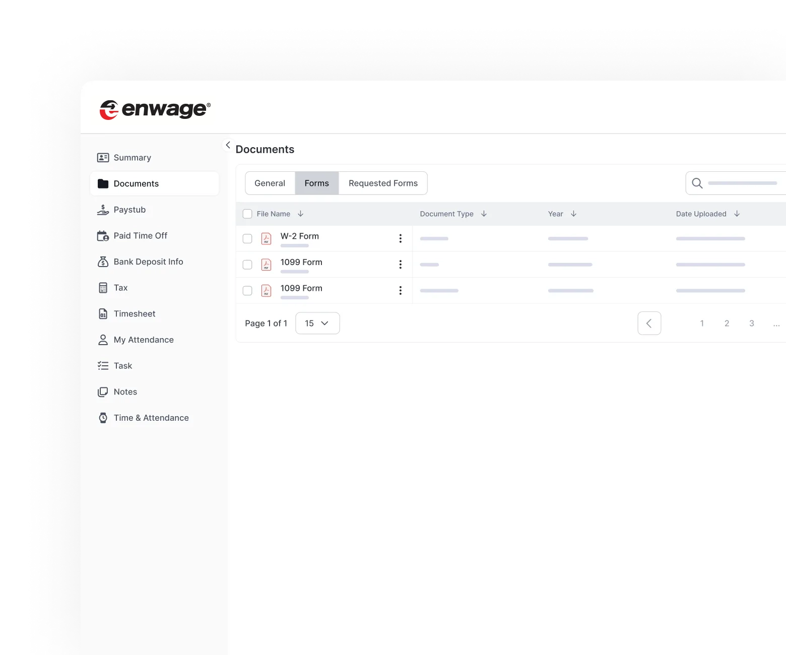
Task: Open the Documents section in sidebar
Action: point(135,183)
